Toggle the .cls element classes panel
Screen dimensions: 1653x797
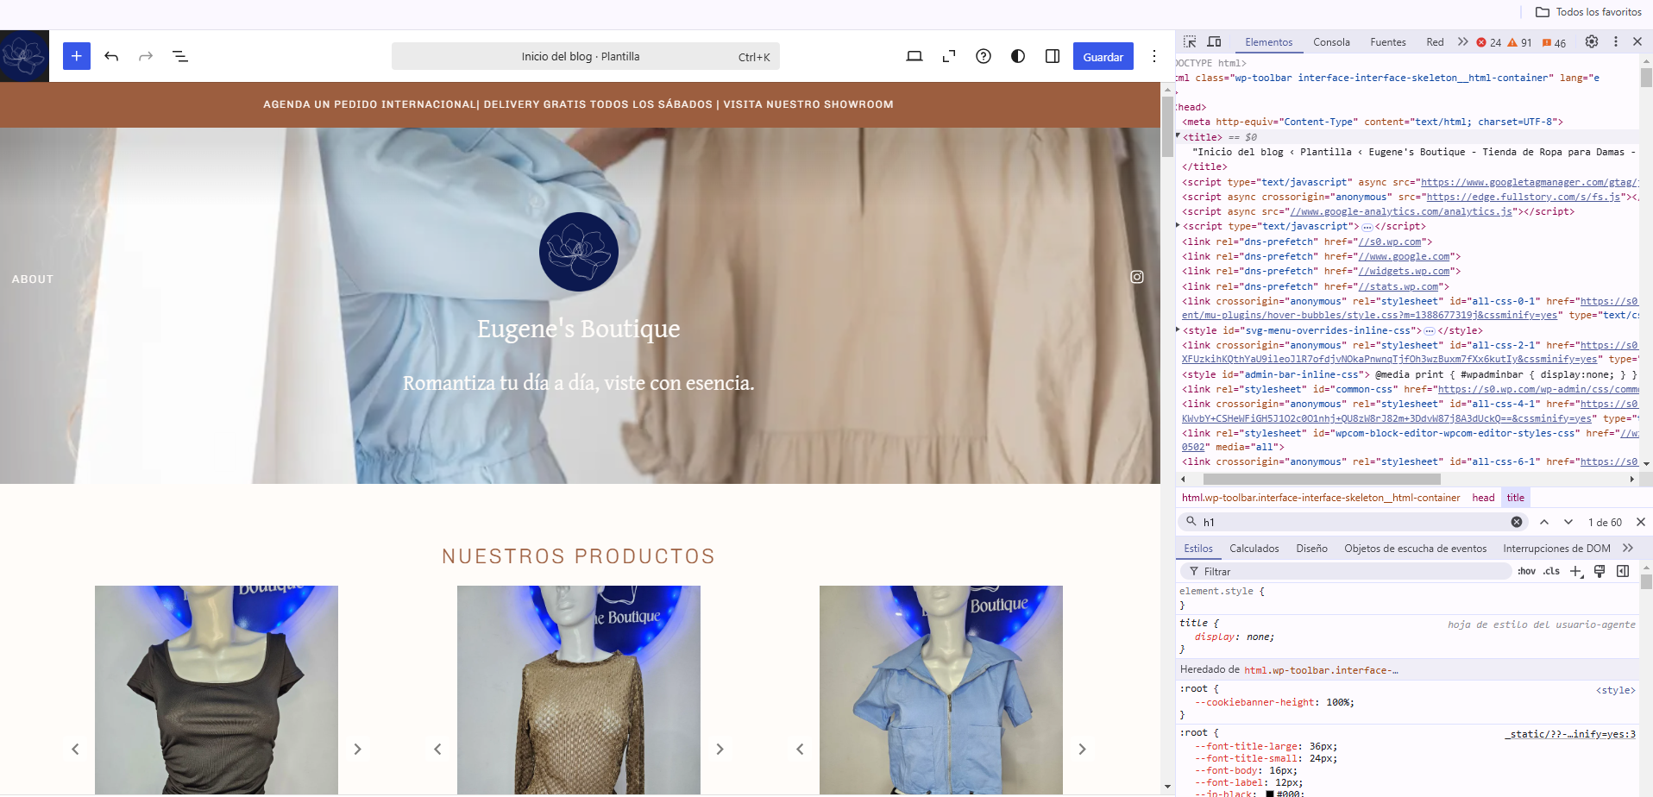1551,571
